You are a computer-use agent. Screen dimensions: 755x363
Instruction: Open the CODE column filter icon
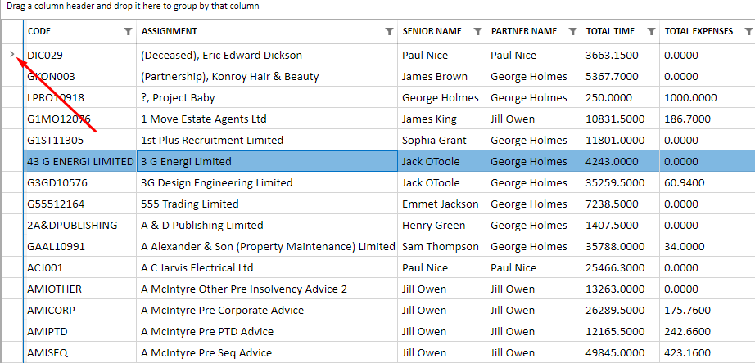[x=127, y=32]
